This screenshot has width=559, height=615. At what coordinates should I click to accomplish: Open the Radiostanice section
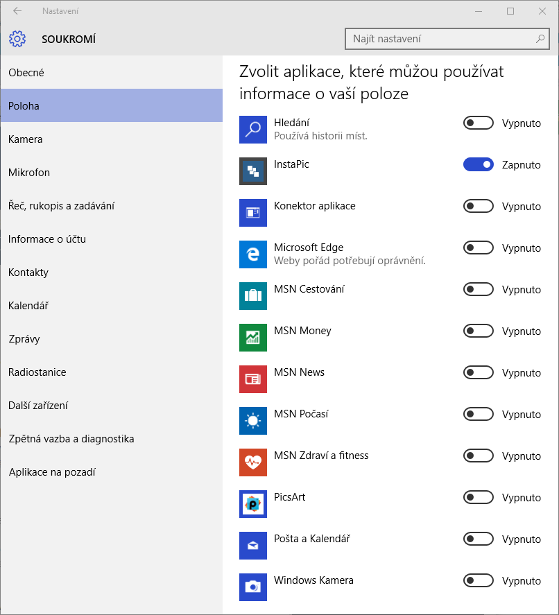(x=112, y=372)
